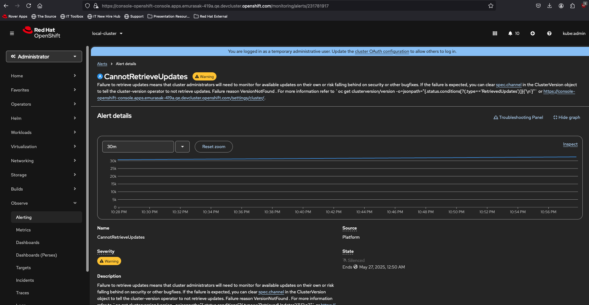Open the hamburger navigation menu
Viewport: 589px width, 305px height.
[x=12, y=33]
